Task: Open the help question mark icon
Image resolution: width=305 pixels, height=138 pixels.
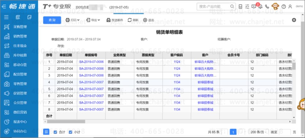Action: pyautogui.click(x=283, y=7)
